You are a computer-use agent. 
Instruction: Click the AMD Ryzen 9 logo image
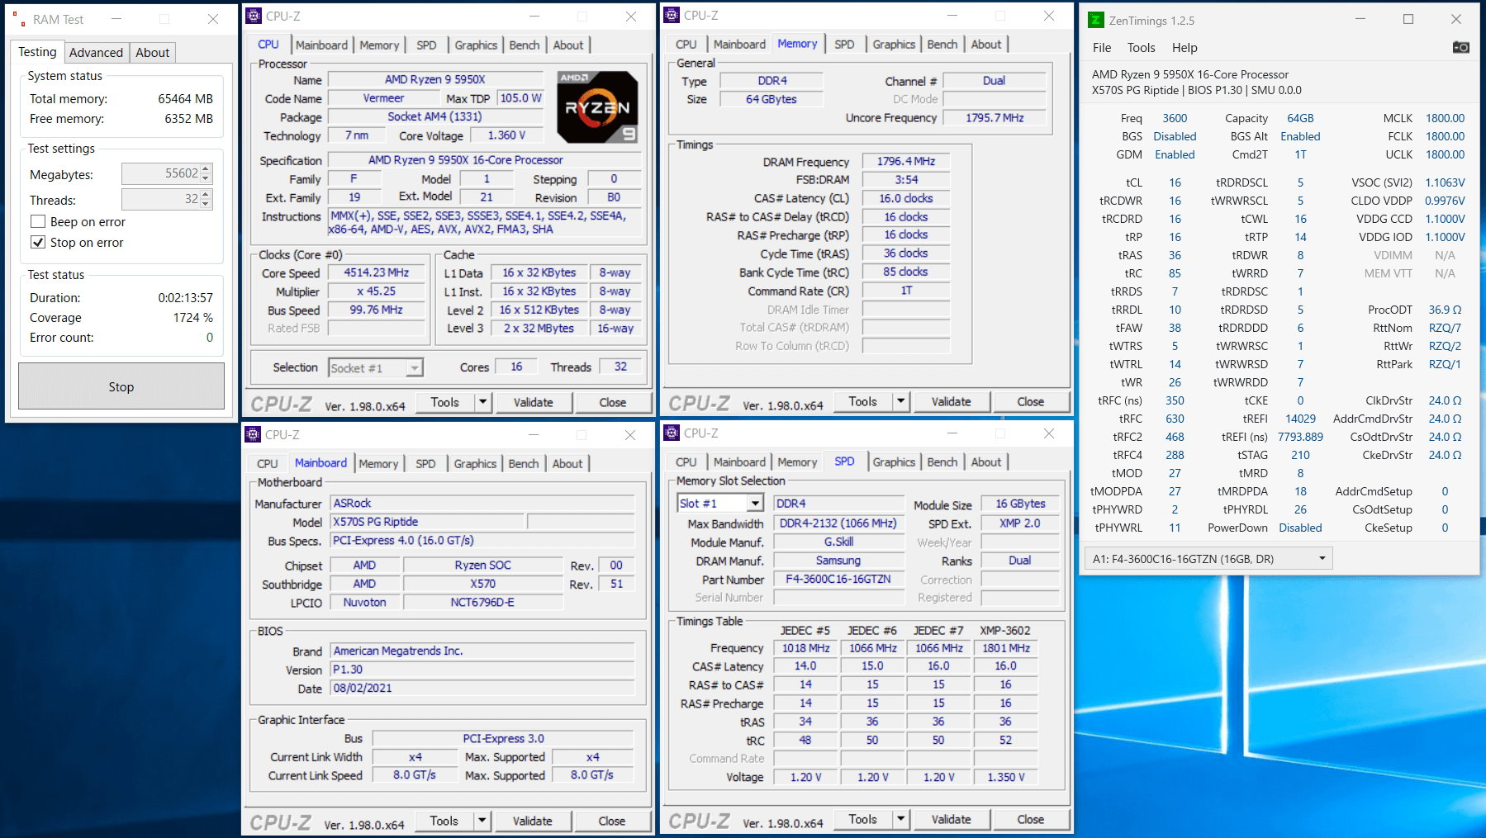point(597,107)
